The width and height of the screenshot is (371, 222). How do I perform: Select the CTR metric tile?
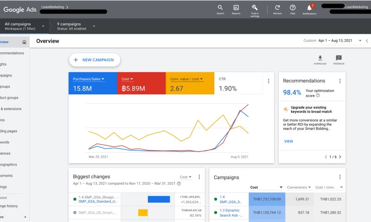coord(237,84)
